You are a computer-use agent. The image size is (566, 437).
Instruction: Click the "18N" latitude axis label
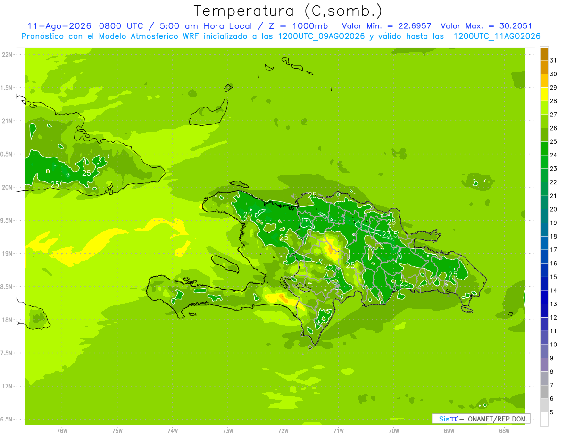[8, 320]
